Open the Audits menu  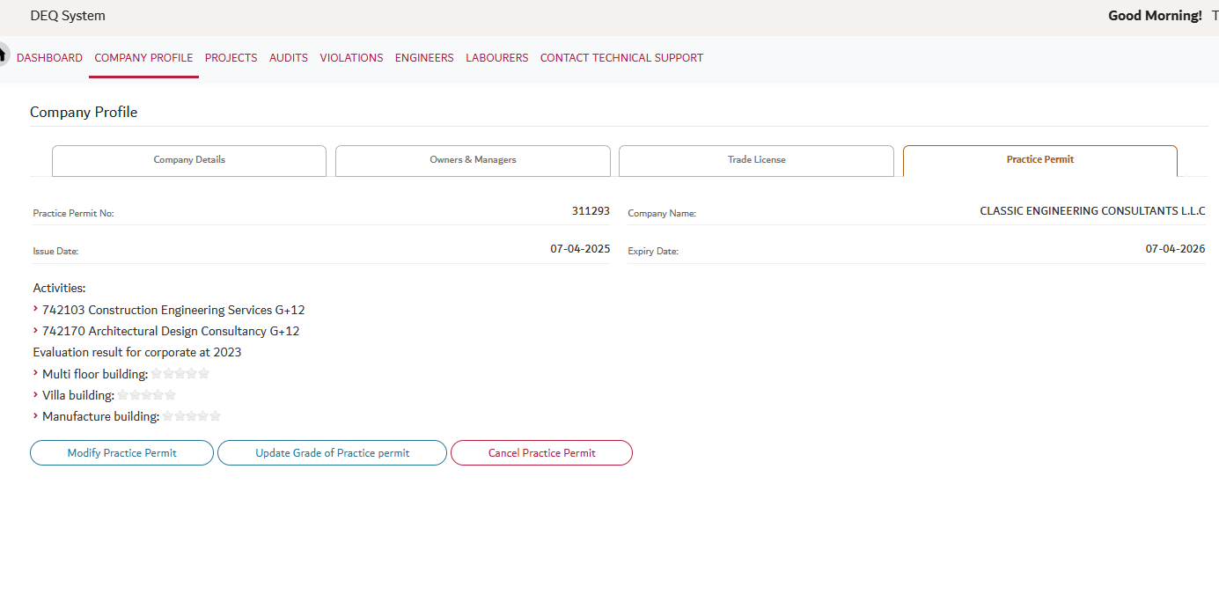tap(289, 58)
